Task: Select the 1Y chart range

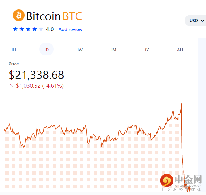Action: [147, 50]
